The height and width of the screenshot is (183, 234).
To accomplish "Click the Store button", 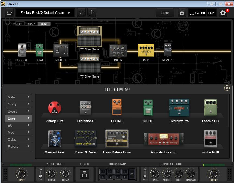I will [x=165, y=12].
